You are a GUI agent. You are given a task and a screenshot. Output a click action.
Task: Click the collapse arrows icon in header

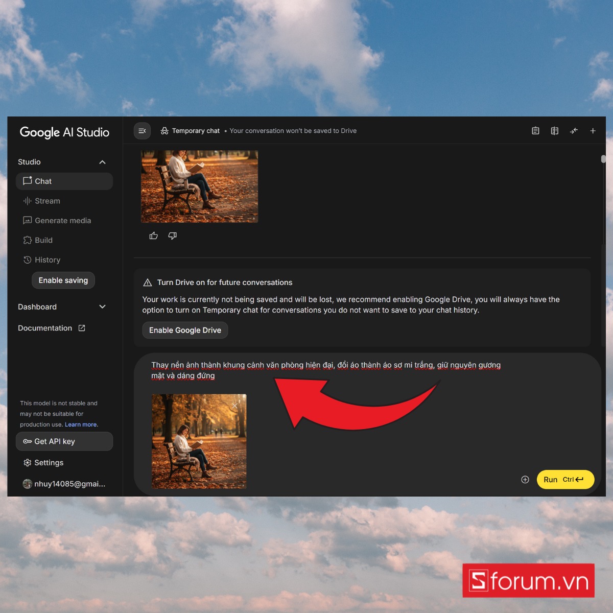[x=574, y=131]
